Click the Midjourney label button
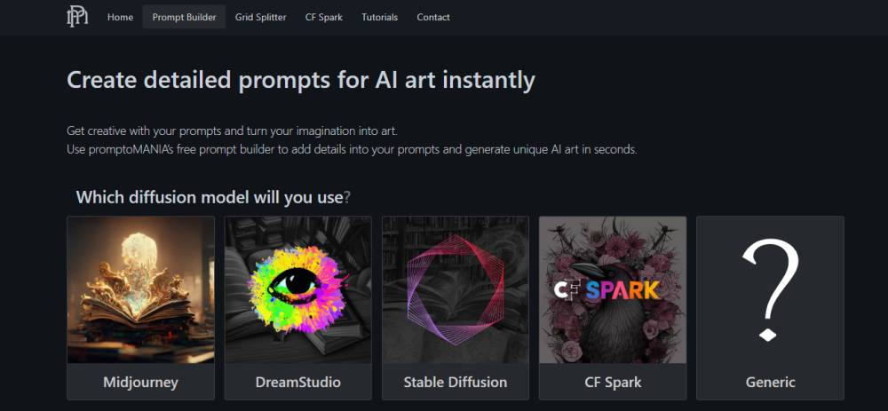Screen dimensions: 888x411 coord(140,382)
